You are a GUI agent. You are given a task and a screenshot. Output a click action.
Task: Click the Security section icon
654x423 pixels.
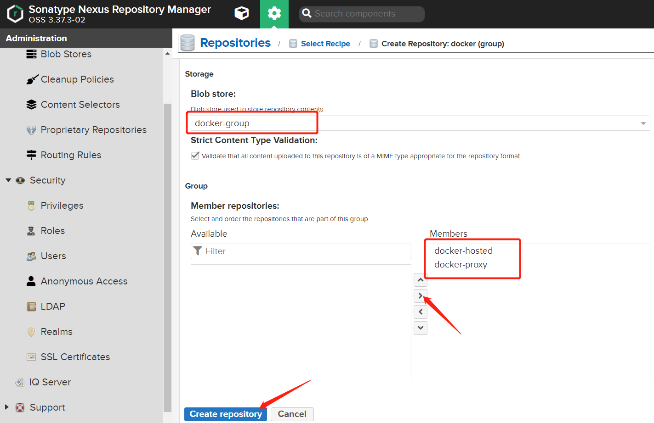20,180
